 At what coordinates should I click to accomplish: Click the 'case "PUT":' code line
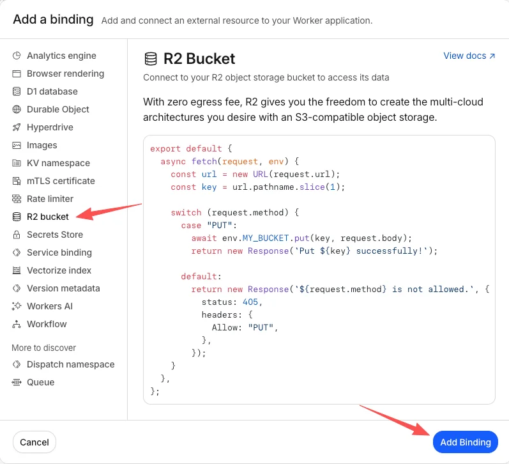click(209, 225)
